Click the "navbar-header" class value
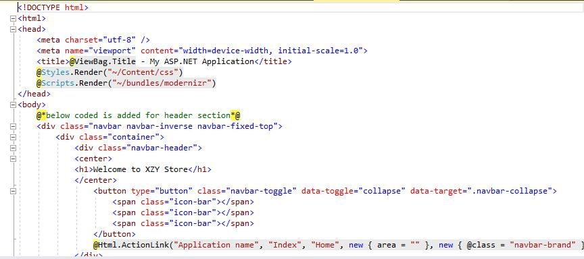This screenshot has height=259, width=584. [x=162, y=148]
